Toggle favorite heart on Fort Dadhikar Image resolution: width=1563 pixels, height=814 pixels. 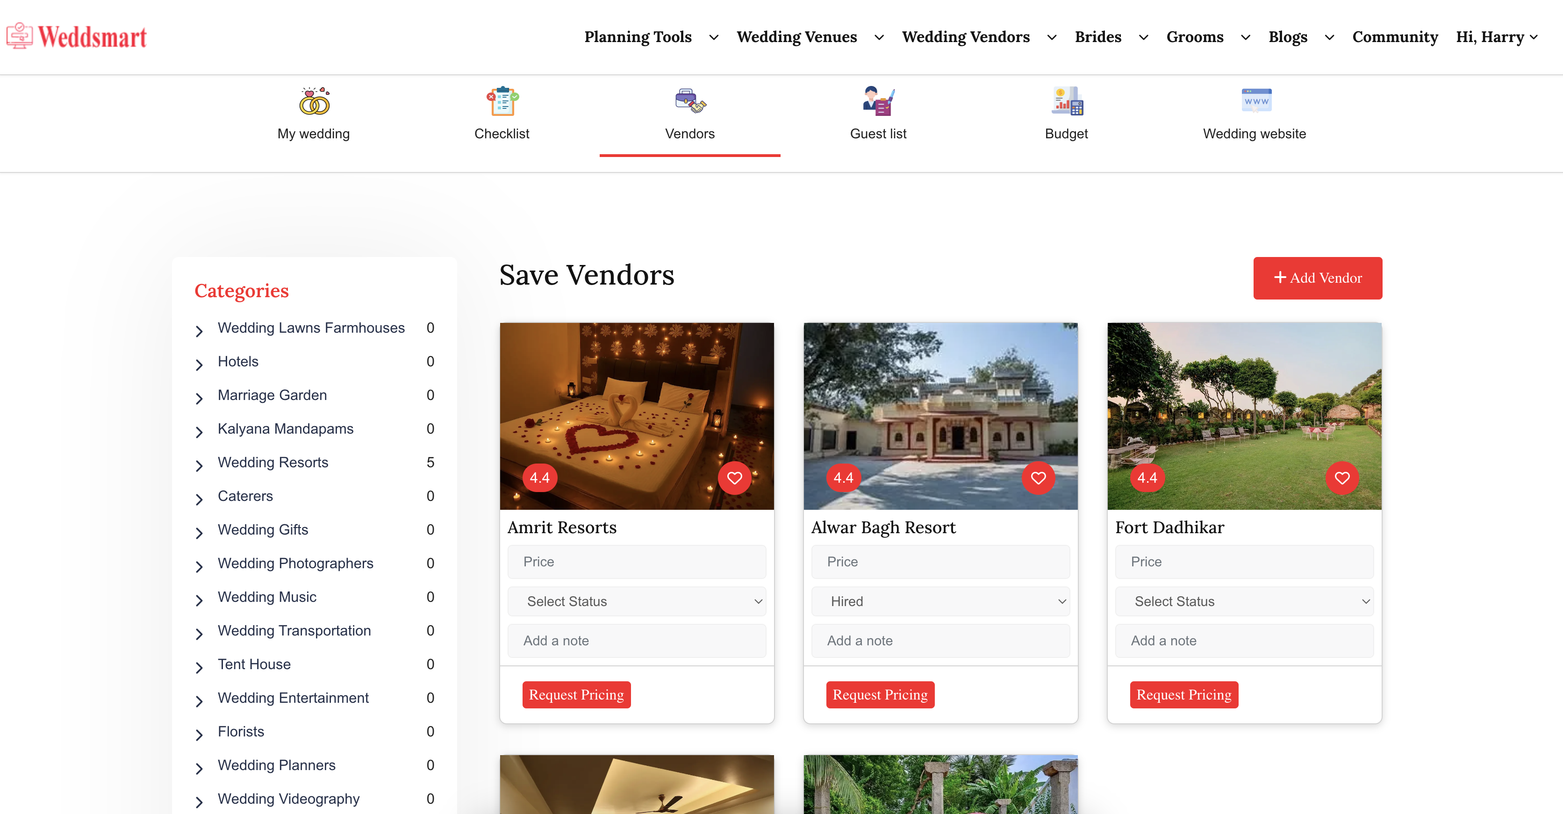pyautogui.click(x=1341, y=478)
